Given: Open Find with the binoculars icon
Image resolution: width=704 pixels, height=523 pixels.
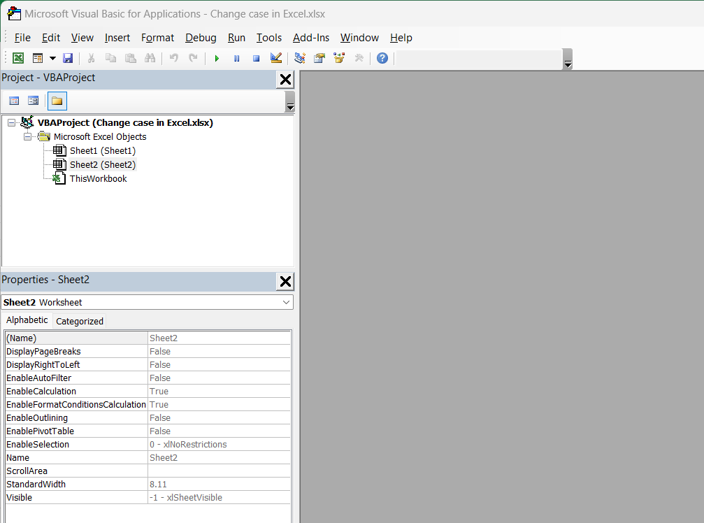Looking at the screenshot, I should click(150, 58).
